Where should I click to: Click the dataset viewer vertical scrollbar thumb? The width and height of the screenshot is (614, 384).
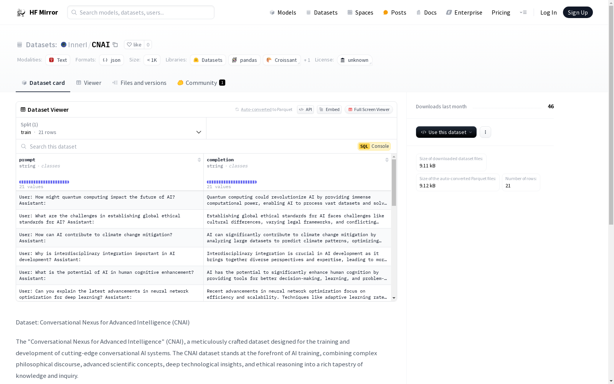pyautogui.click(x=394, y=182)
